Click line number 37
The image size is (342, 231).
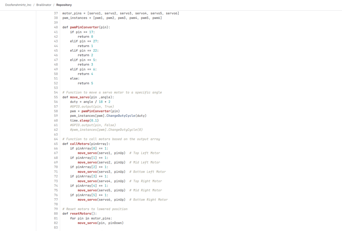tap(55, 13)
